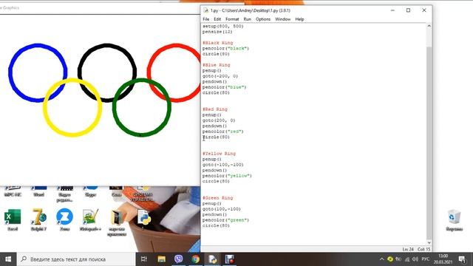The height and width of the screenshot is (266, 473).
Task: Open the Zoom desktop shortcut
Action: 64,220
